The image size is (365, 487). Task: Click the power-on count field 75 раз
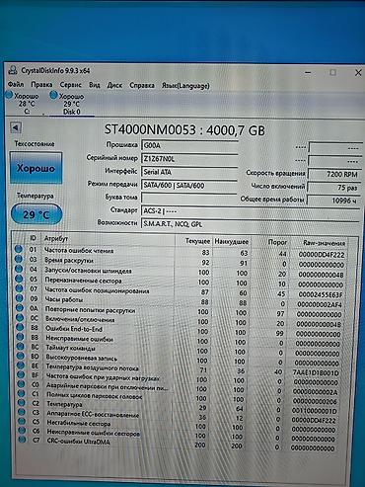pos(333,188)
